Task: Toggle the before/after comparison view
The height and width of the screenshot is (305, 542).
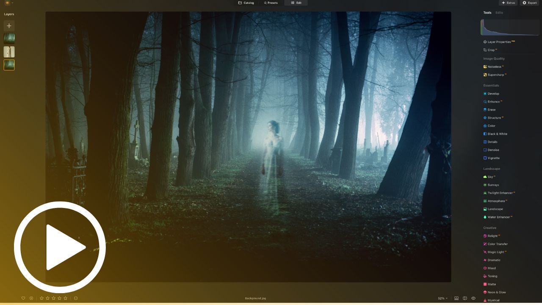Action: (x=465, y=298)
